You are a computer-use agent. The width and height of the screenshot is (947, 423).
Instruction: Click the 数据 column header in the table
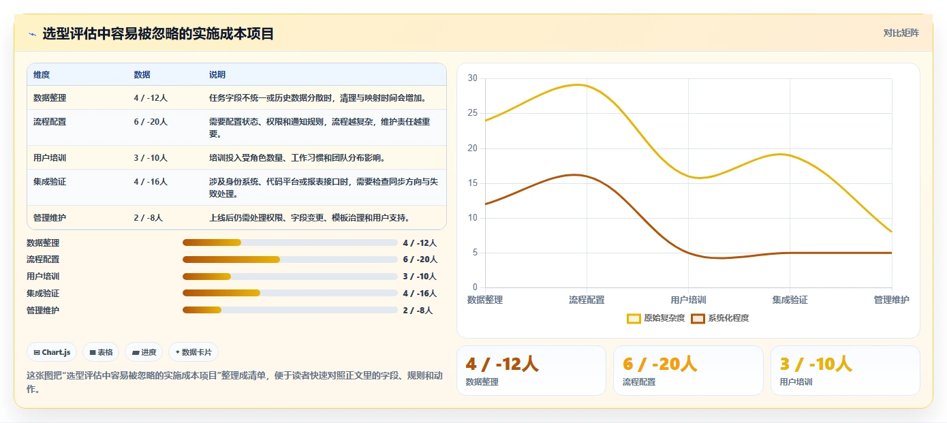142,75
